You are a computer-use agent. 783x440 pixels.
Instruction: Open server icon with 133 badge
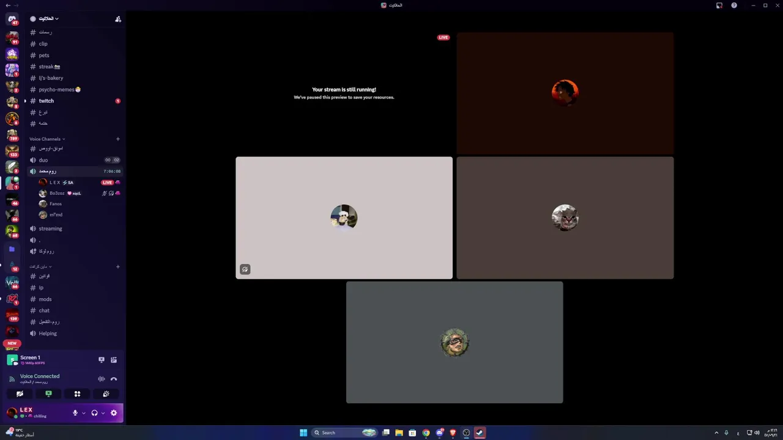point(12,150)
